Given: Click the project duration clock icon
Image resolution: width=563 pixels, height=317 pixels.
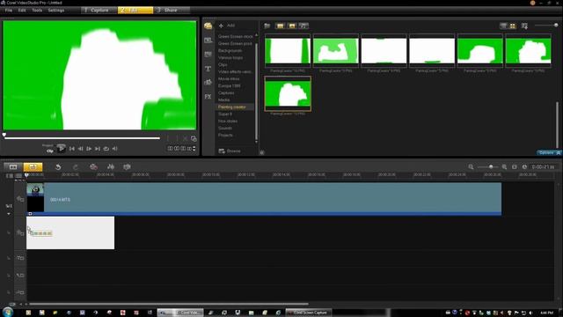Looking at the screenshot, I should 524,167.
